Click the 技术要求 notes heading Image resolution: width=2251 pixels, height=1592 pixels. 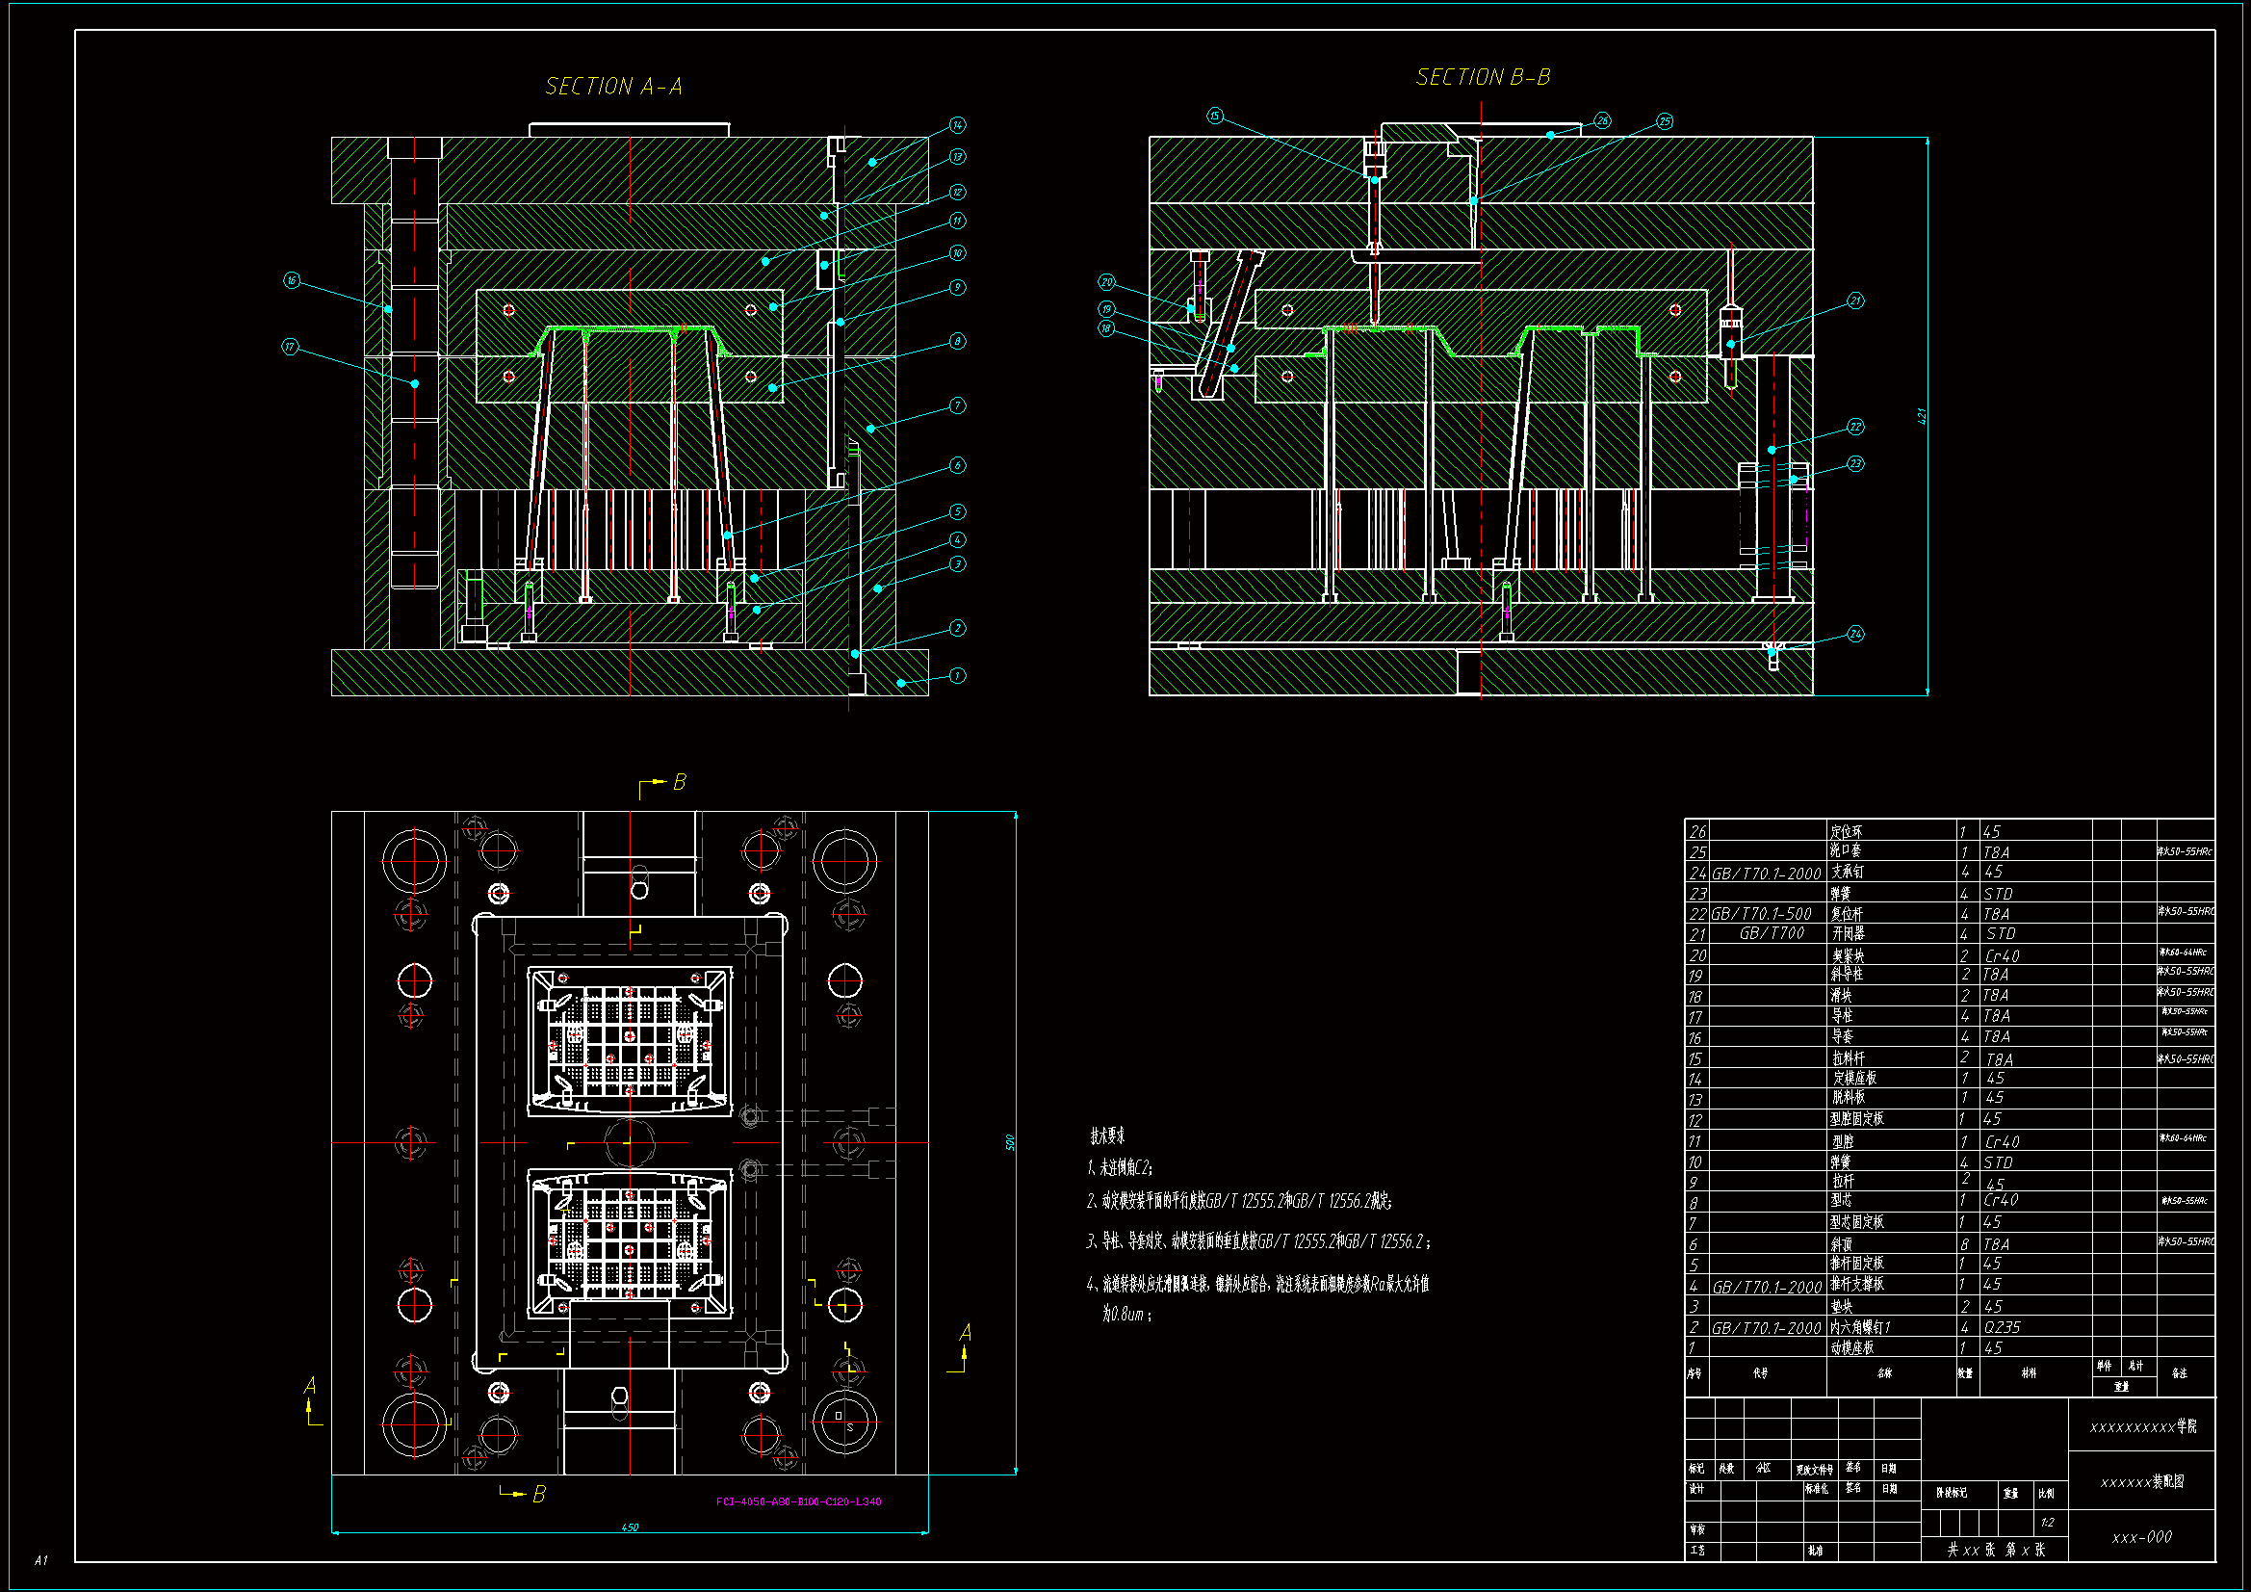click(x=1107, y=1135)
